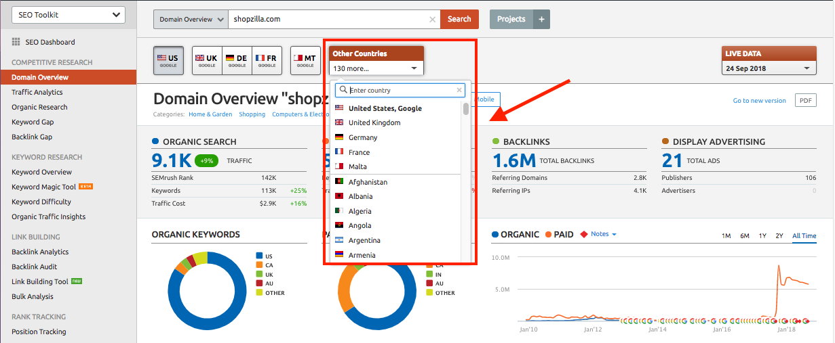
Task: Launch Keyword Magic Tool
Action: tap(44, 187)
